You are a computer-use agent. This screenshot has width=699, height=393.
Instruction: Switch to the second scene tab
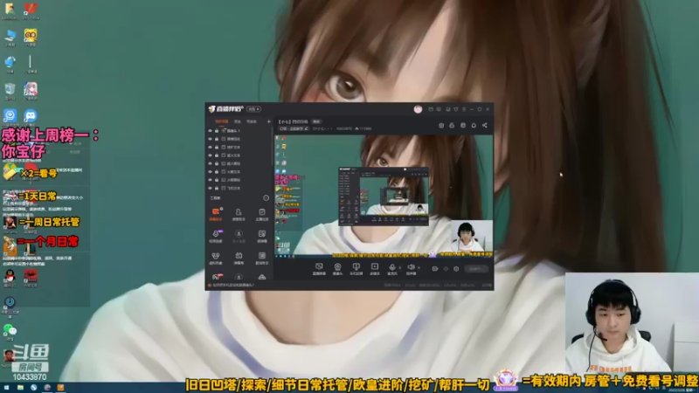[x=237, y=121]
